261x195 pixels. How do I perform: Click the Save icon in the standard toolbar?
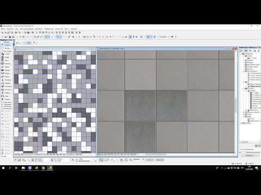[10, 37]
